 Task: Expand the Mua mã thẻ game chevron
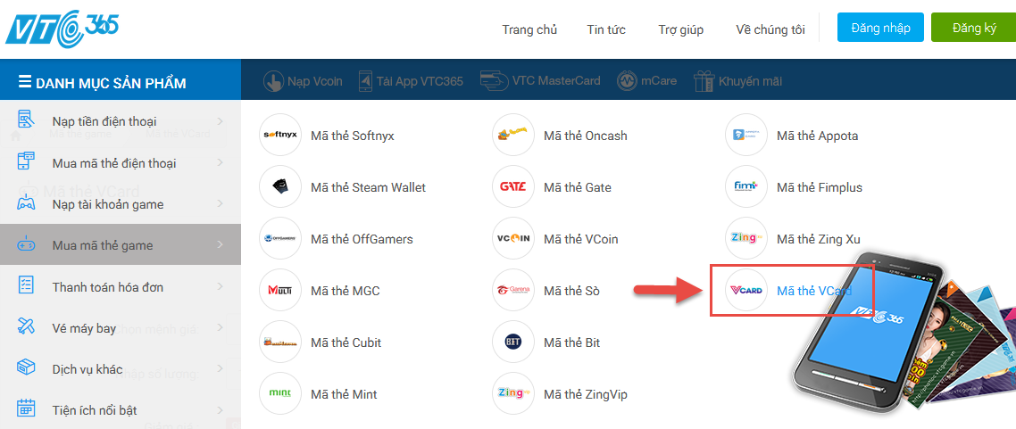click(x=221, y=244)
